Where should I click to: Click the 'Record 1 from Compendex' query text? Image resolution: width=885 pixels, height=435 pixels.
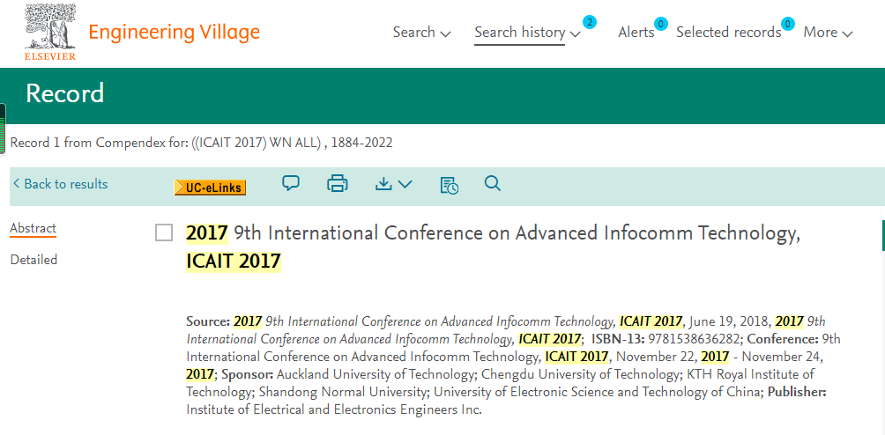coord(202,144)
